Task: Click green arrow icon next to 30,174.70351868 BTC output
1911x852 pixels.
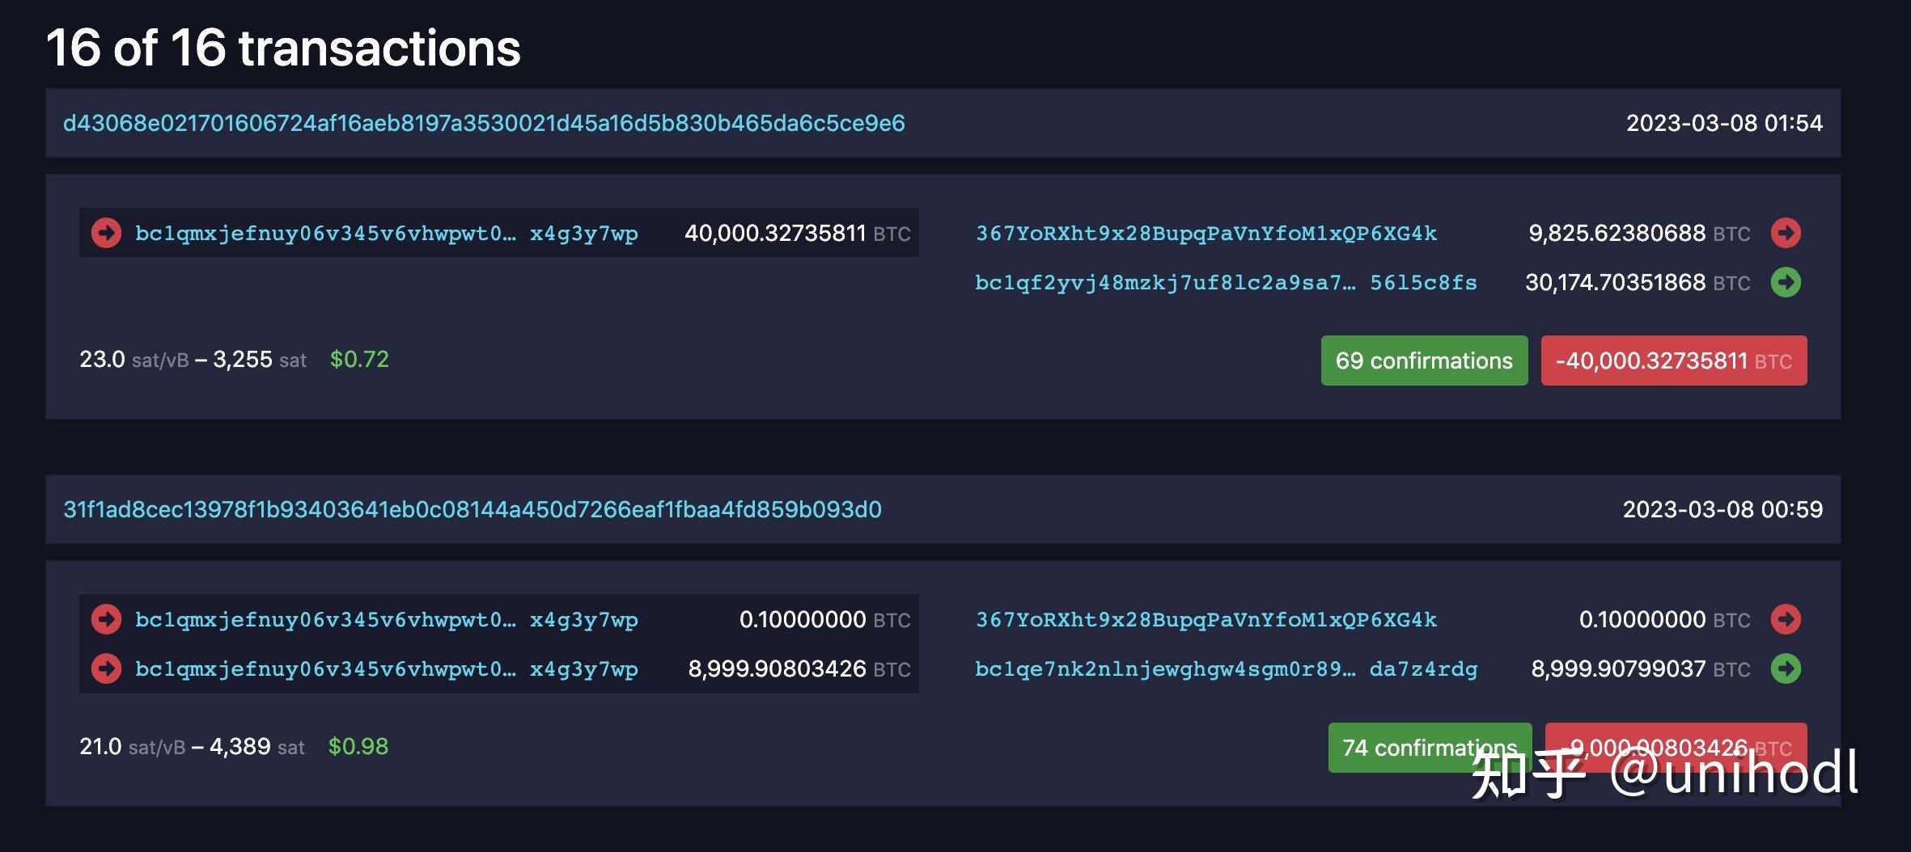Action: click(x=1786, y=282)
